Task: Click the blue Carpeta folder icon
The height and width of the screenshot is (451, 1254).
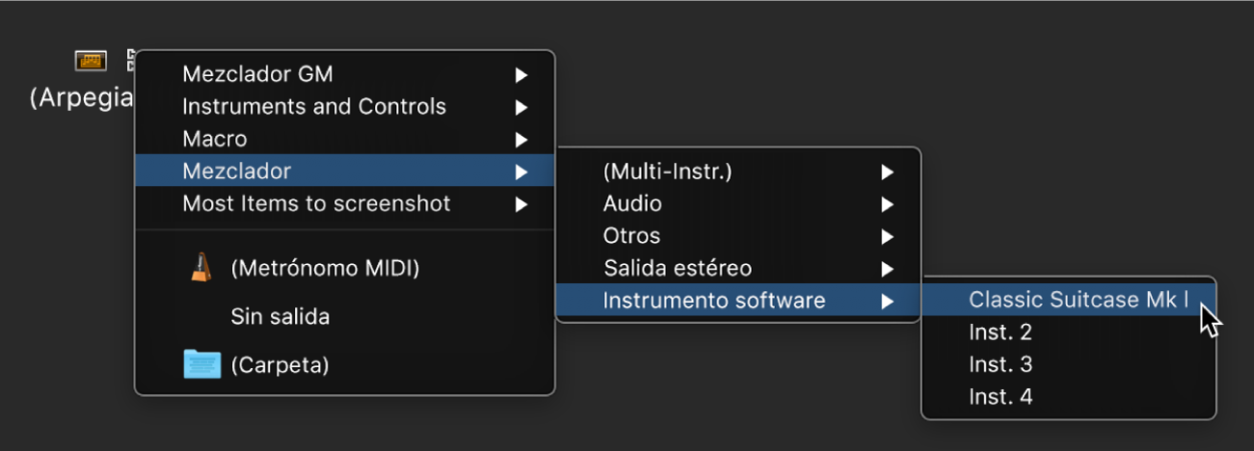Action: coord(201,364)
